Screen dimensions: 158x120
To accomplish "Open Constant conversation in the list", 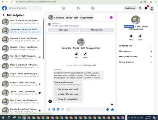I will [x=21, y=40].
